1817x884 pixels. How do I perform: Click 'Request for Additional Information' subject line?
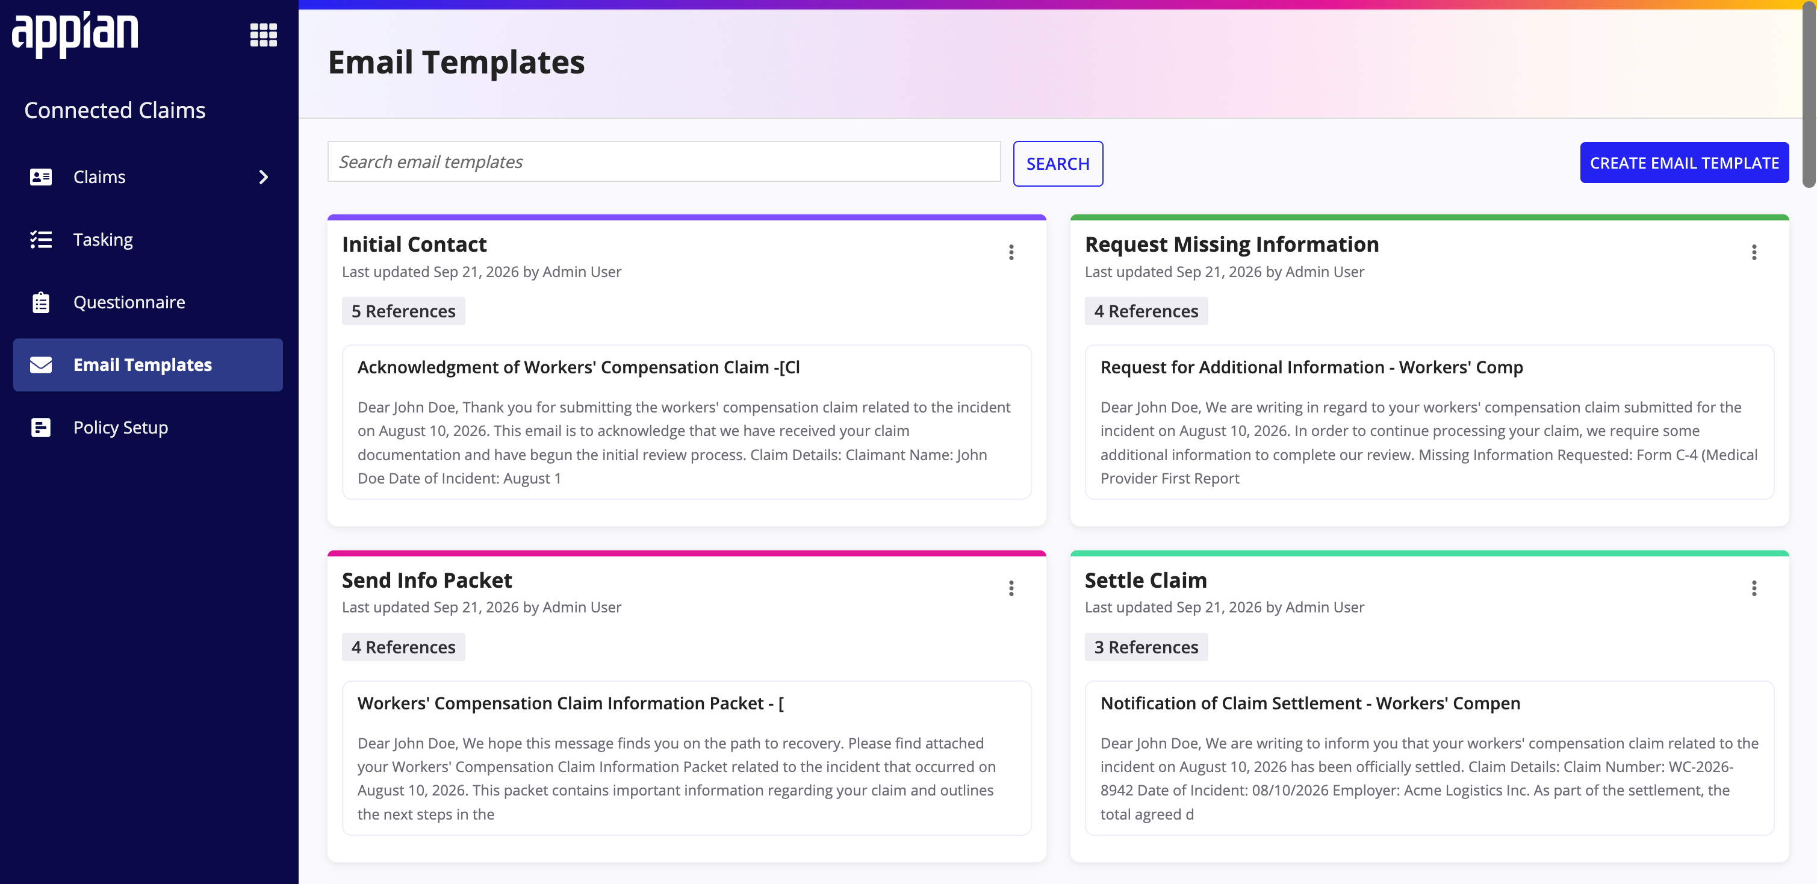point(1311,367)
